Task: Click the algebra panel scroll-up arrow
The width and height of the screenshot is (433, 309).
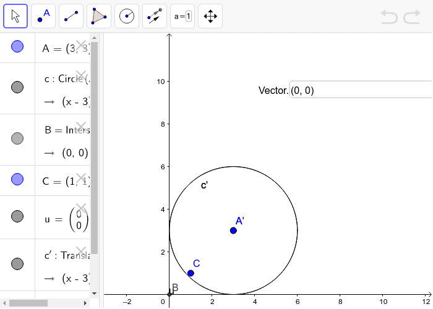Action: (95, 38)
